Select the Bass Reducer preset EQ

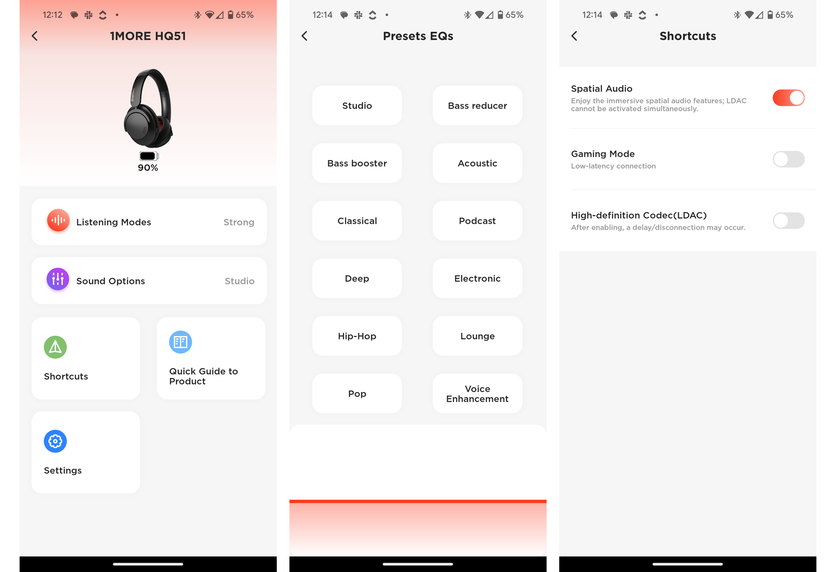coord(476,106)
